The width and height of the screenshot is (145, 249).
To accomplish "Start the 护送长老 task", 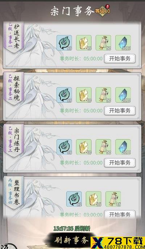I will point(120,58).
